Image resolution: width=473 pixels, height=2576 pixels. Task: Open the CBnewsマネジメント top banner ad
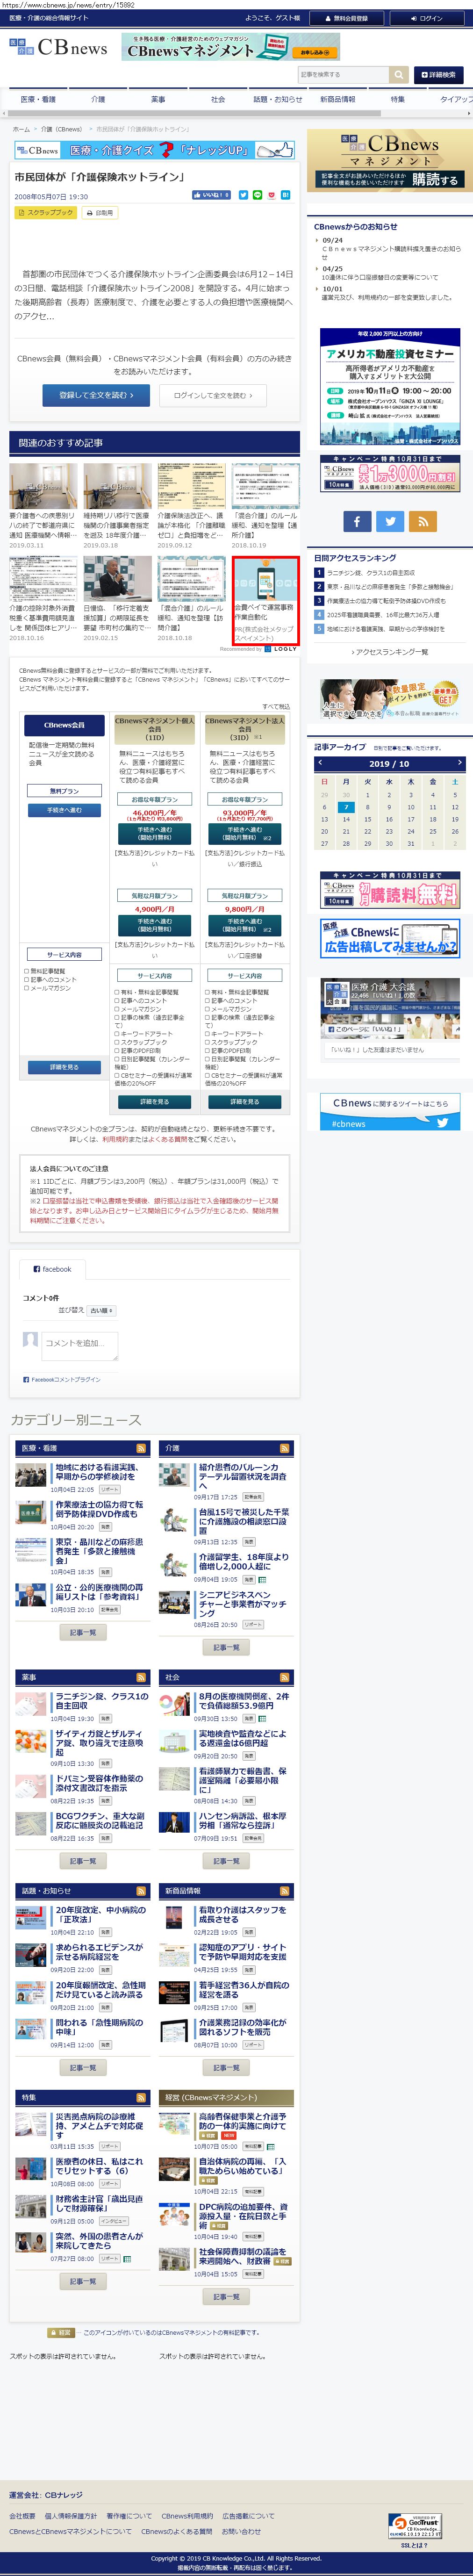click(231, 47)
